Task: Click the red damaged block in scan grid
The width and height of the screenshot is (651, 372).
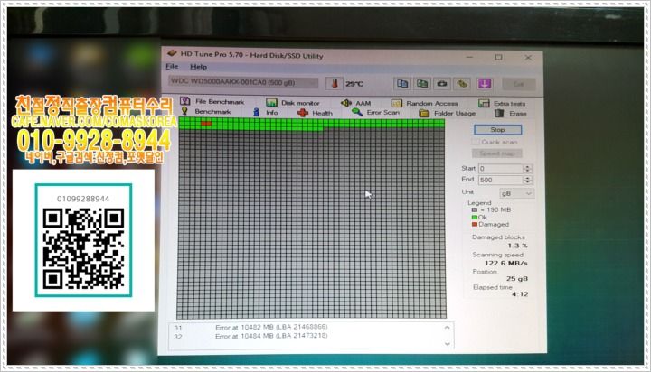Action: pos(206,123)
